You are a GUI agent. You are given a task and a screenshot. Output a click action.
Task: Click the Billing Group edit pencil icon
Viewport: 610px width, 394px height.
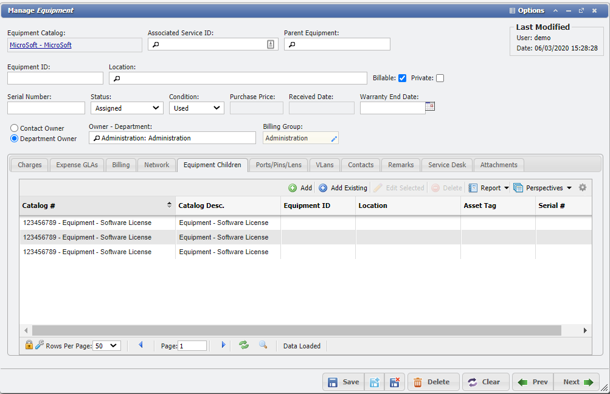click(x=333, y=139)
